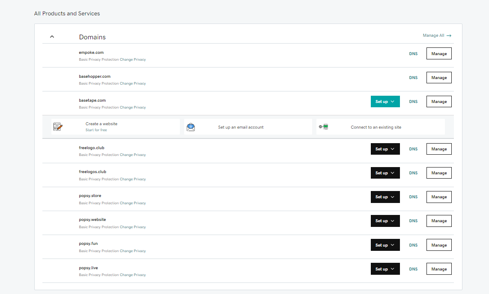Open DNS settings for popsy.fun
Screen dimensions: 489x294
click(413, 245)
